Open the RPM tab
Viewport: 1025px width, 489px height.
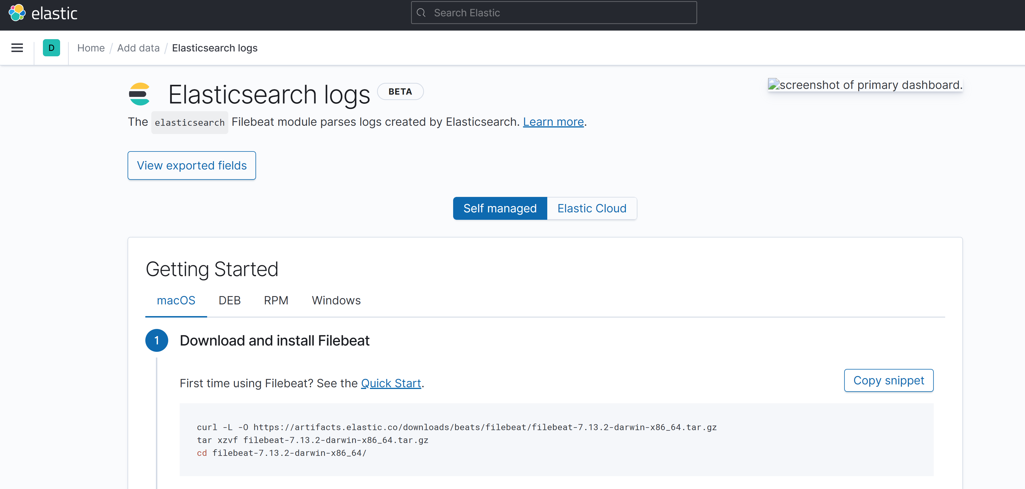point(276,301)
